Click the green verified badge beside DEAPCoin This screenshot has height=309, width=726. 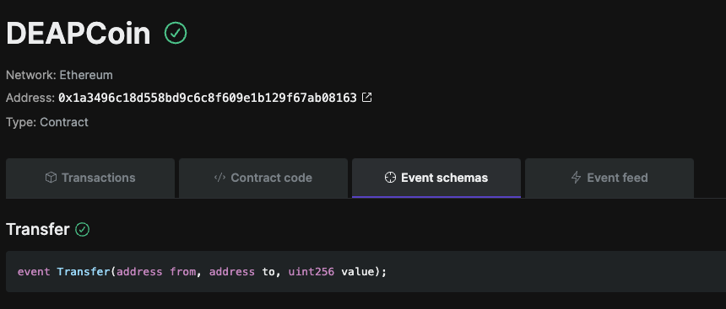point(176,33)
